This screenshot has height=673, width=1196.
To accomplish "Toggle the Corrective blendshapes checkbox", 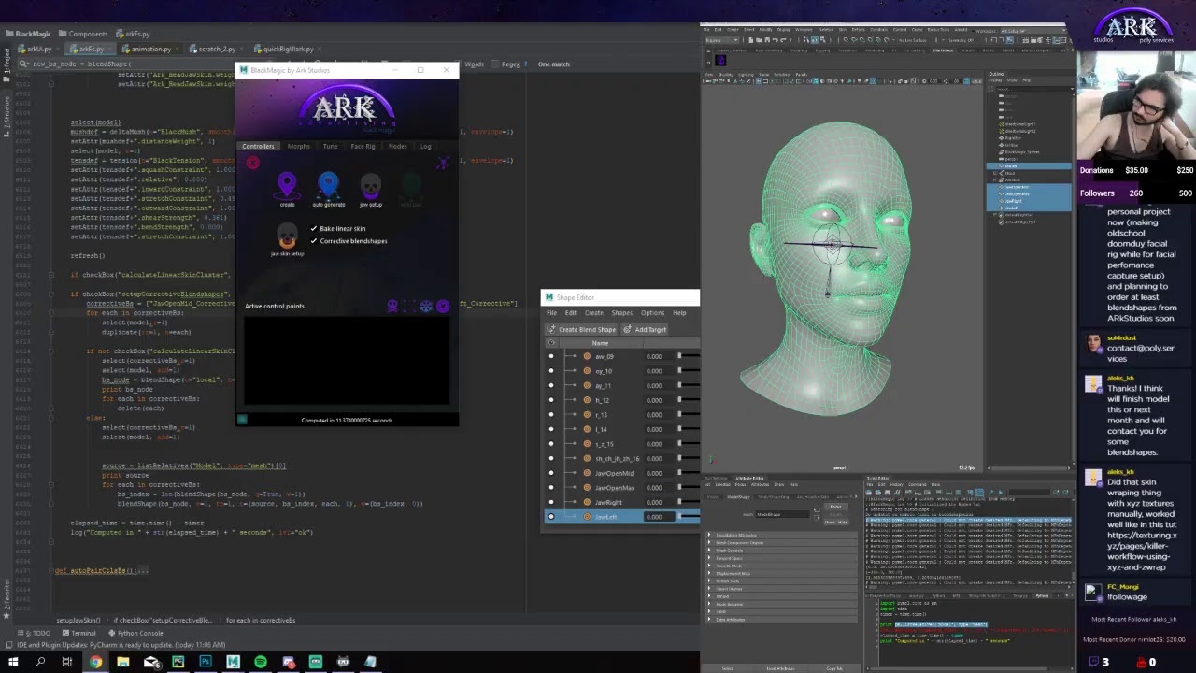I will click(x=314, y=241).
